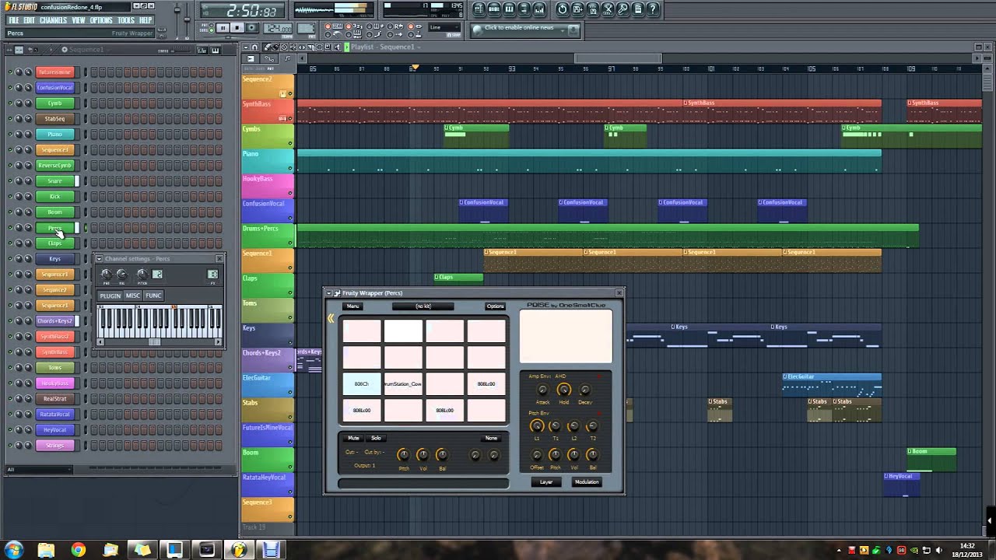Click the audio editor scissors icon

point(607,9)
